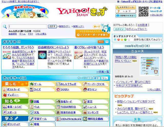Click the quiz icon beside クイズ
164x127 pixels.
pos(31,89)
